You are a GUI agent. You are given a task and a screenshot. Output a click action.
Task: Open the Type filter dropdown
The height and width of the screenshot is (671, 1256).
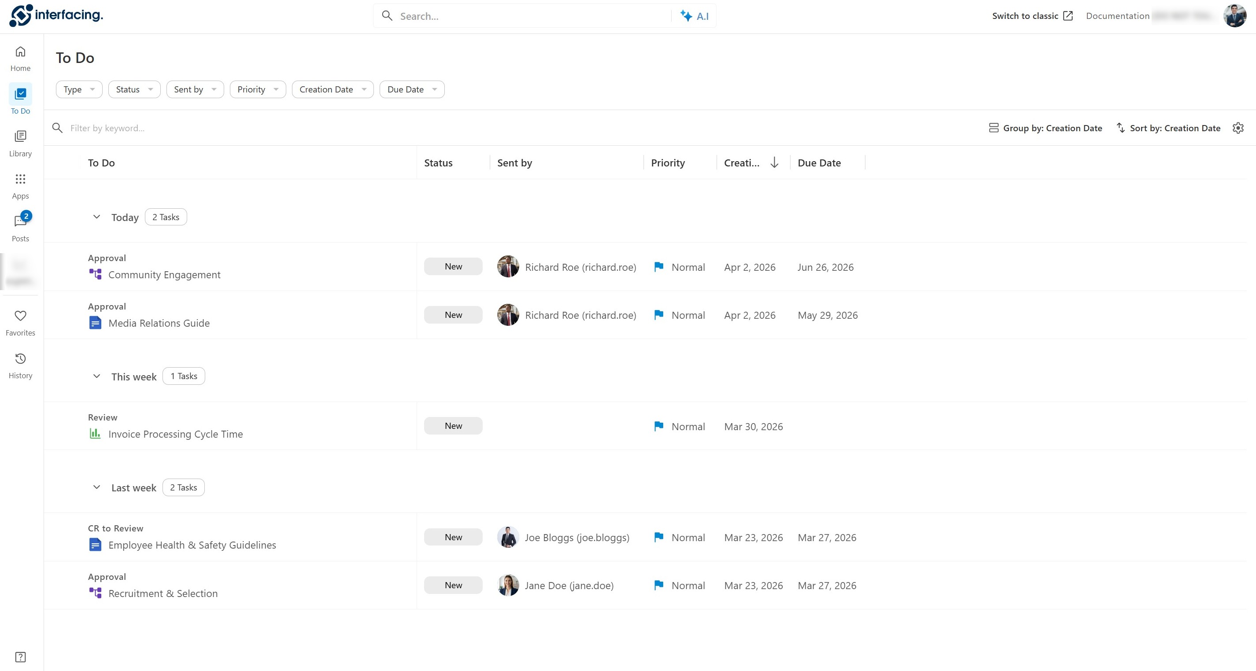tap(79, 90)
